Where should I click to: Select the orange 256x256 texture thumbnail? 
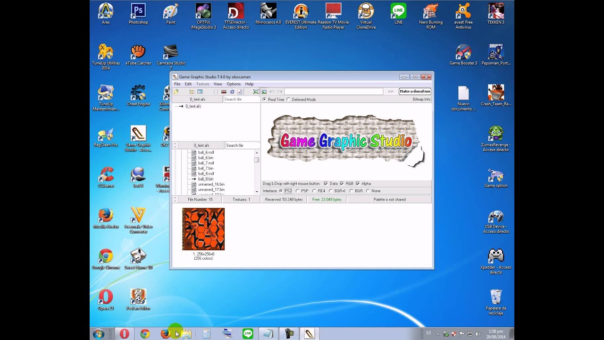point(203,229)
